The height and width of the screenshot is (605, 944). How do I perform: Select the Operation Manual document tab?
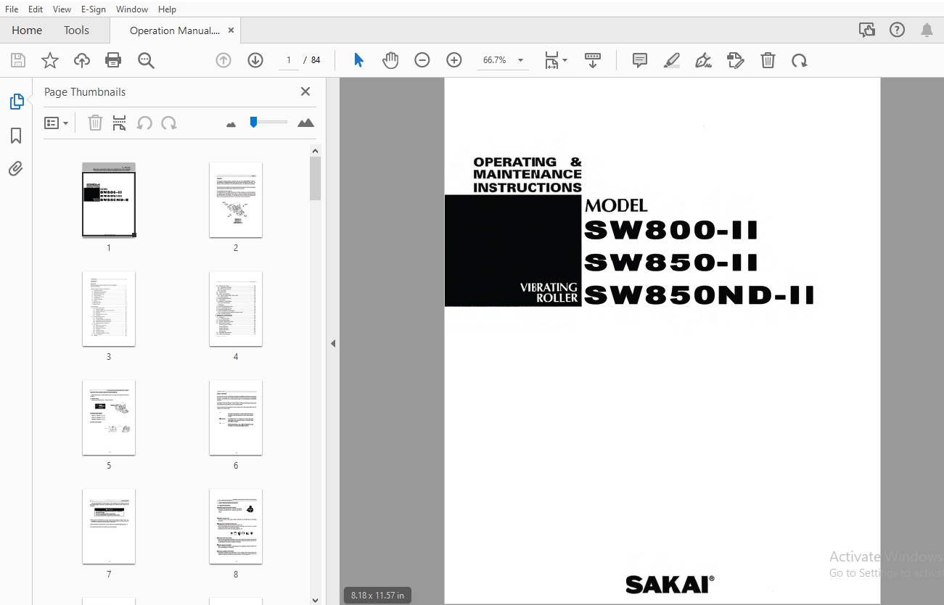point(174,30)
